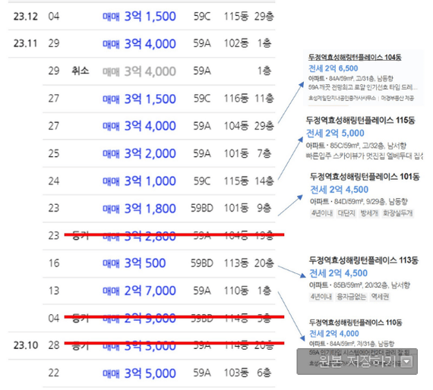This screenshot has height=390, width=433.
Task: Click the 방세개 tag
Action: [x=369, y=213]
